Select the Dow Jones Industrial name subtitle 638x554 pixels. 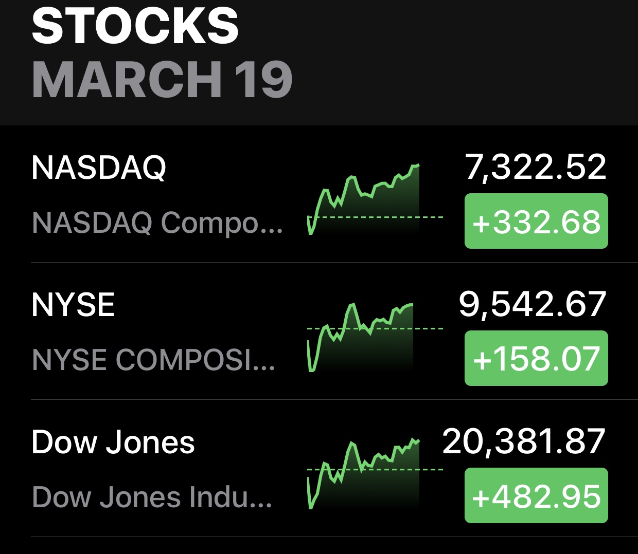[x=152, y=497]
